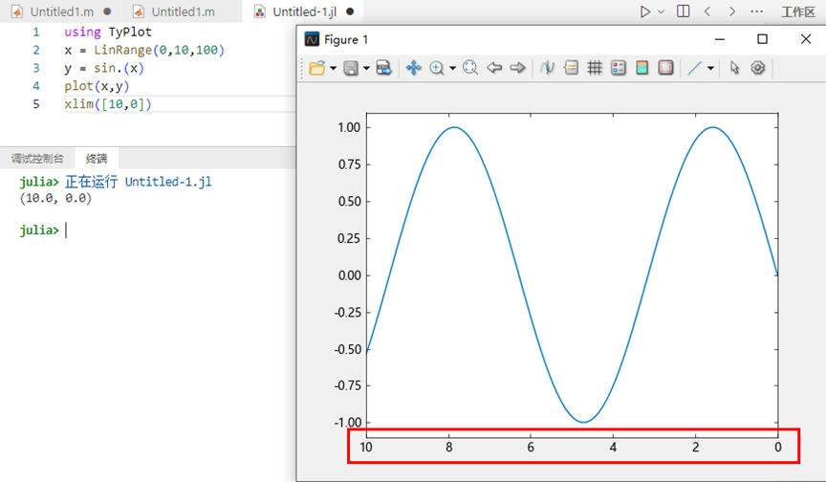The image size is (826, 482).
Task: Navigate forward with the editor right chevron
Action: (732, 11)
